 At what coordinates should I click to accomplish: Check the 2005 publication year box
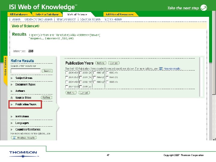[67, 77]
